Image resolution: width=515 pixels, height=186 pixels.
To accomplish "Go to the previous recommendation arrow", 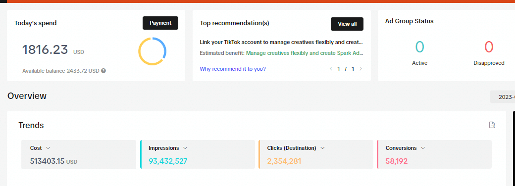I will tap(331, 69).
